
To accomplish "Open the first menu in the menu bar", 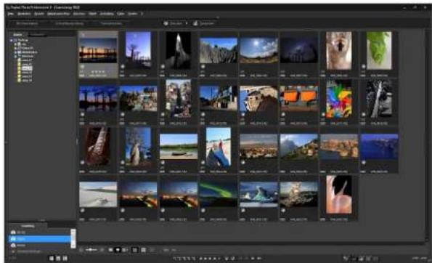I will pyautogui.click(x=10, y=14).
